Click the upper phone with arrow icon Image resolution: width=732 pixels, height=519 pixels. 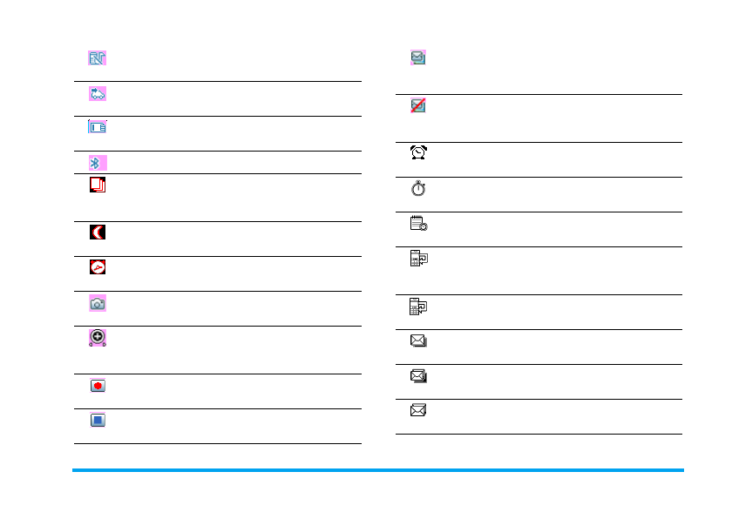pyautogui.click(x=419, y=259)
